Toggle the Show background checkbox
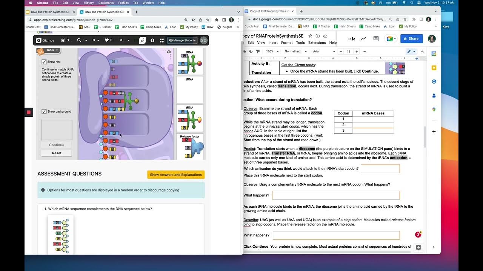The image size is (483, 271). click(44, 111)
